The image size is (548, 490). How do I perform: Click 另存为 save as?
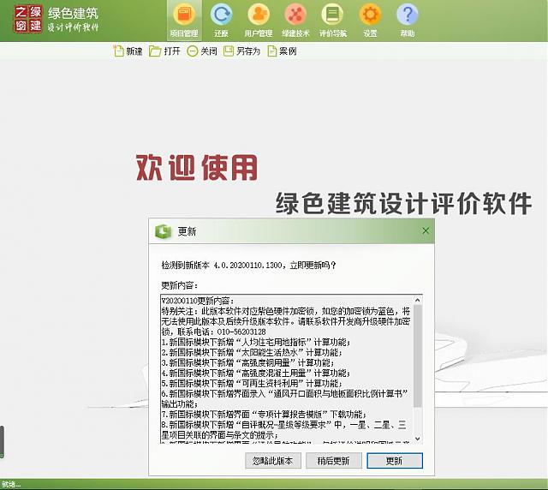(241, 51)
